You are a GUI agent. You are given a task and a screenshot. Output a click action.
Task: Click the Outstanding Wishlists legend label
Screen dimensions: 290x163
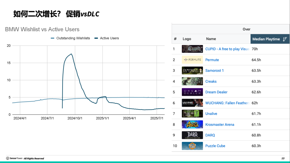(73, 38)
